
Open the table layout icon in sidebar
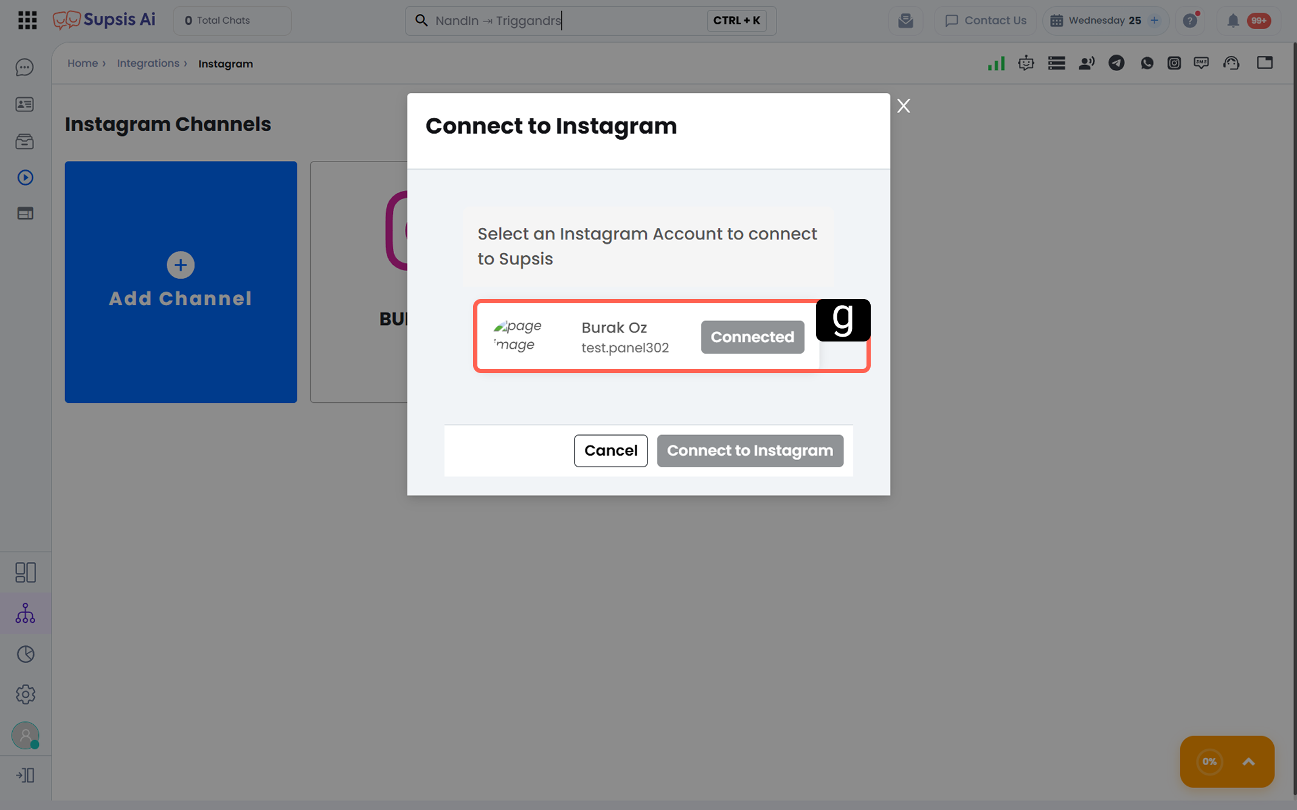[x=25, y=213]
